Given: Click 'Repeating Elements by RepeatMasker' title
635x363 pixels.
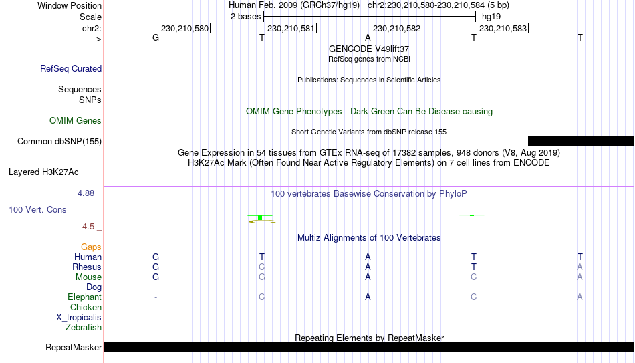Looking at the screenshot, I should point(370,338).
